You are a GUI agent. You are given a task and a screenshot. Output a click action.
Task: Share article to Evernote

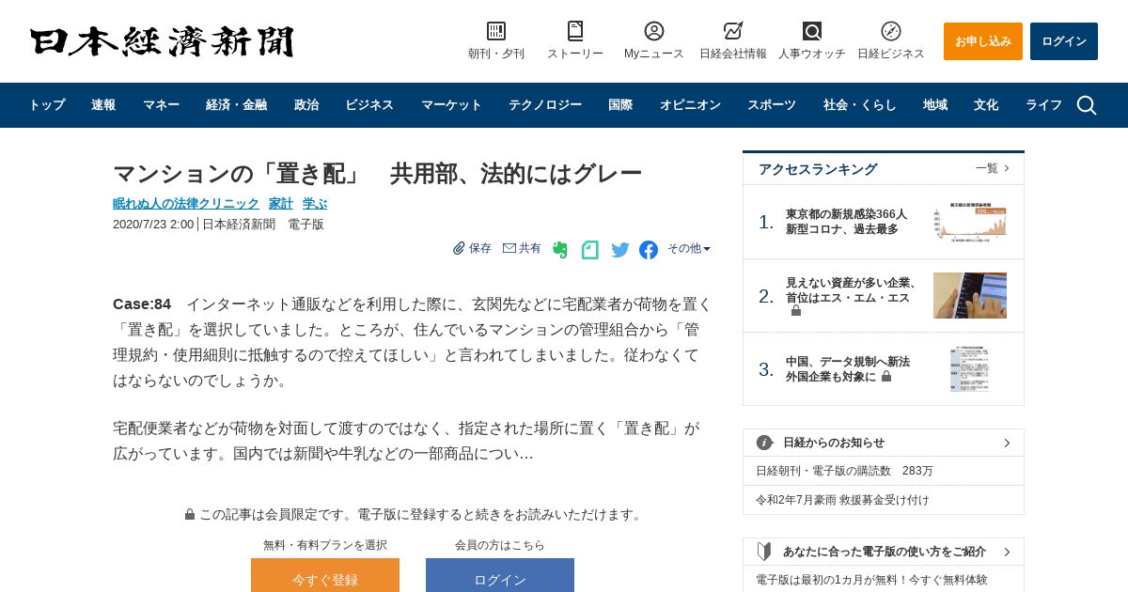560,250
